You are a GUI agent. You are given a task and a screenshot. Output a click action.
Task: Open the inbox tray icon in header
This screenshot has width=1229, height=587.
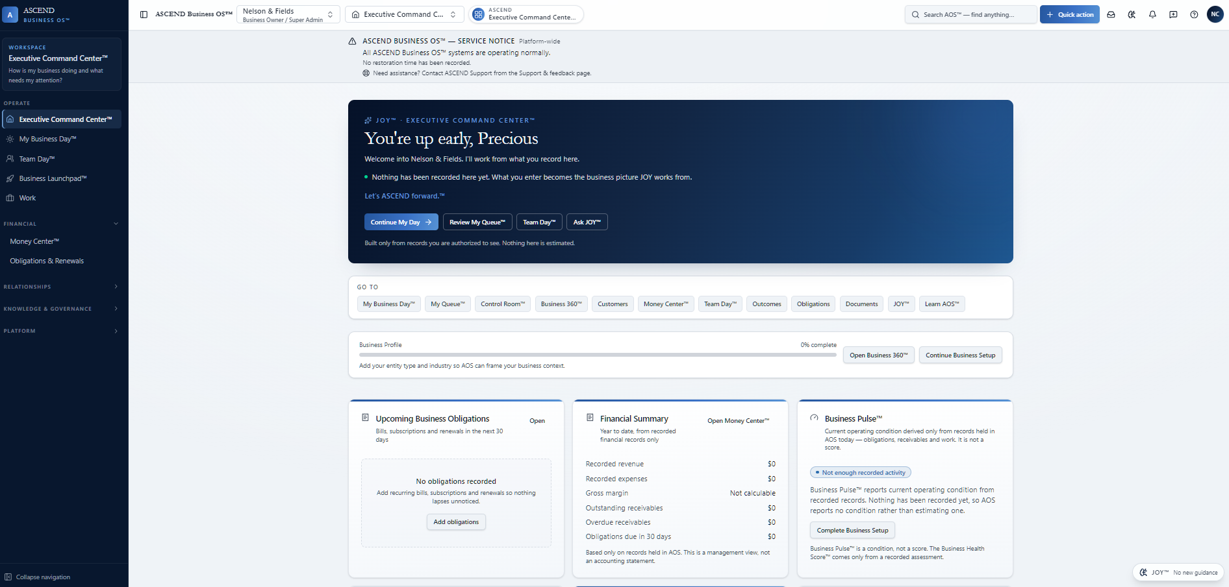click(x=1111, y=14)
